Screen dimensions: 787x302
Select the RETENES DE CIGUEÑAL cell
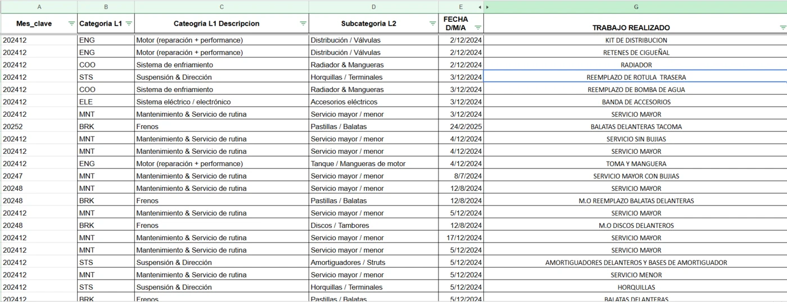pyautogui.click(x=636, y=53)
